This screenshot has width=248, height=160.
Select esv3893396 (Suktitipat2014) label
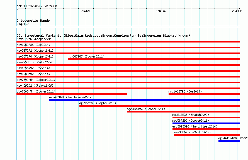[195, 126]
